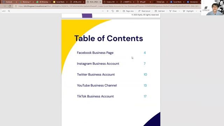Click the fit to page icon
Image resolution: width=224 pixels, height=126 pixels.
pos(117,11)
